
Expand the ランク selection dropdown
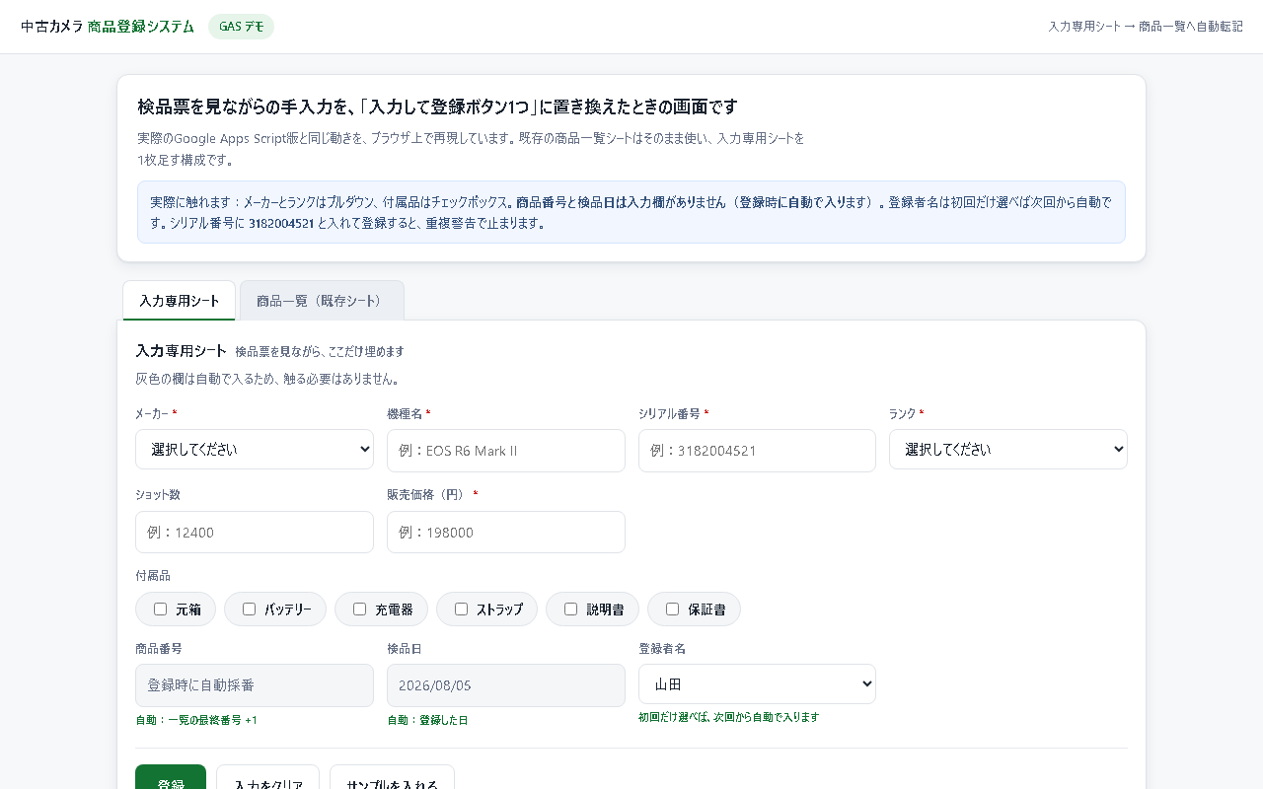point(1008,450)
